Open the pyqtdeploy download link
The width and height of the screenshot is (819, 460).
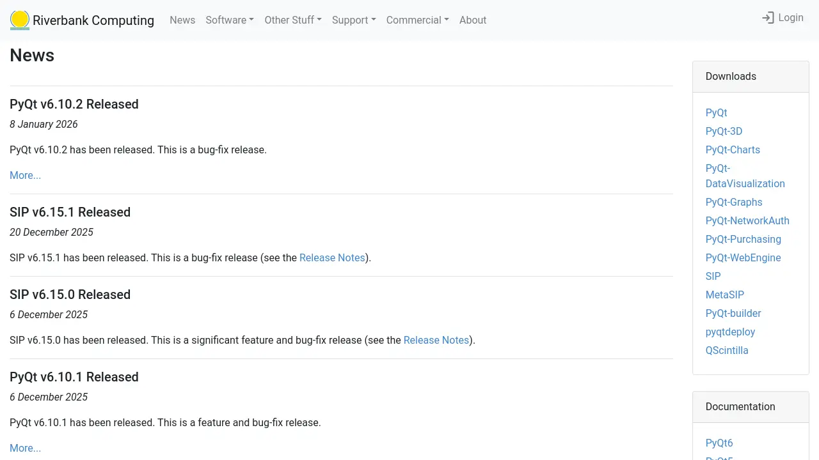point(730,332)
